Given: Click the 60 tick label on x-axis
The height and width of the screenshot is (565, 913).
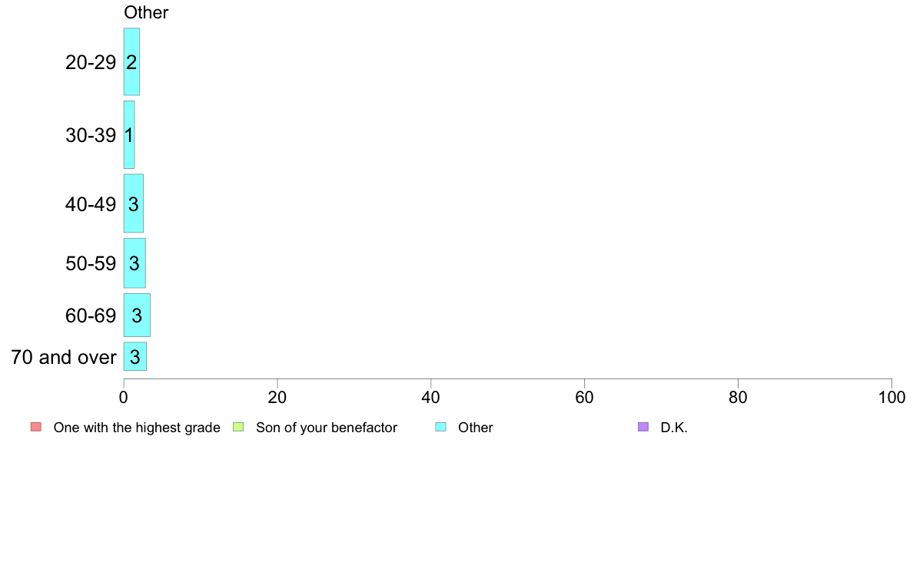Looking at the screenshot, I should 585,398.
